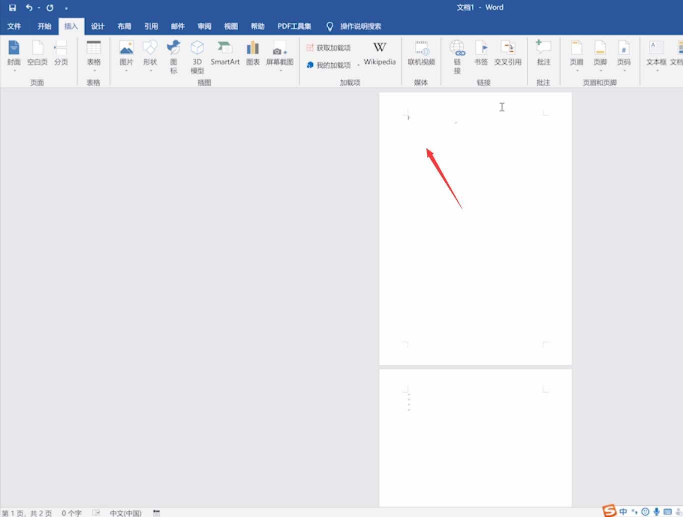683x517 pixels.
Task: Open the 帮助 tab
Action: pos(258,26)
